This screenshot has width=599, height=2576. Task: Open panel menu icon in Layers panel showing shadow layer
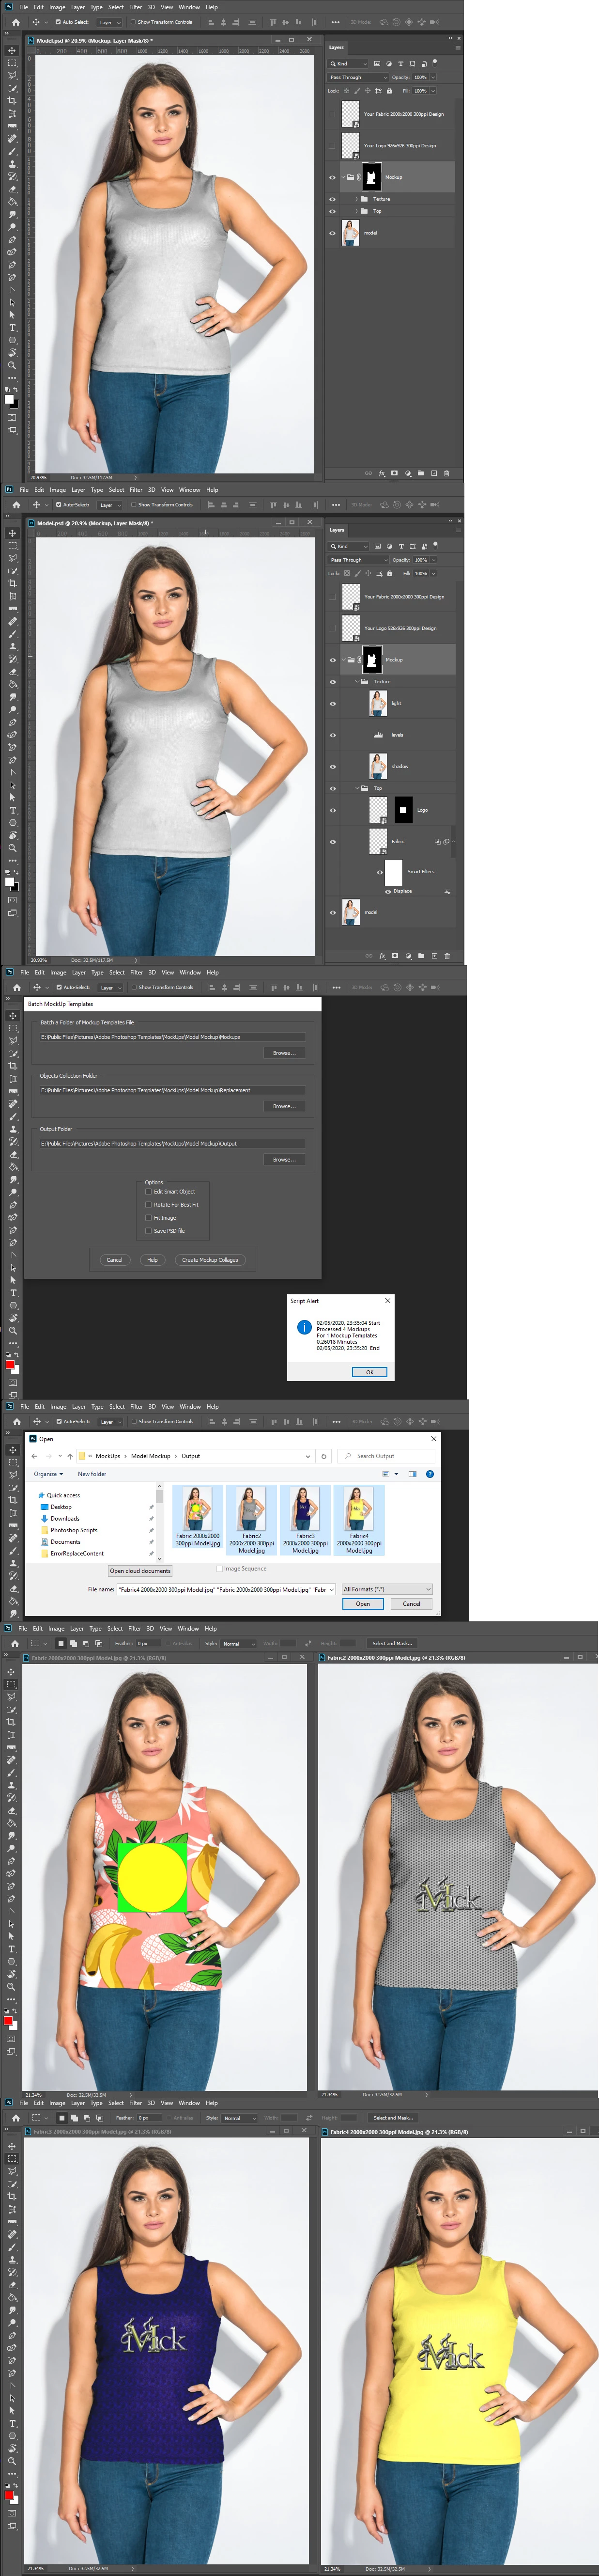click(x=458, y=530)
